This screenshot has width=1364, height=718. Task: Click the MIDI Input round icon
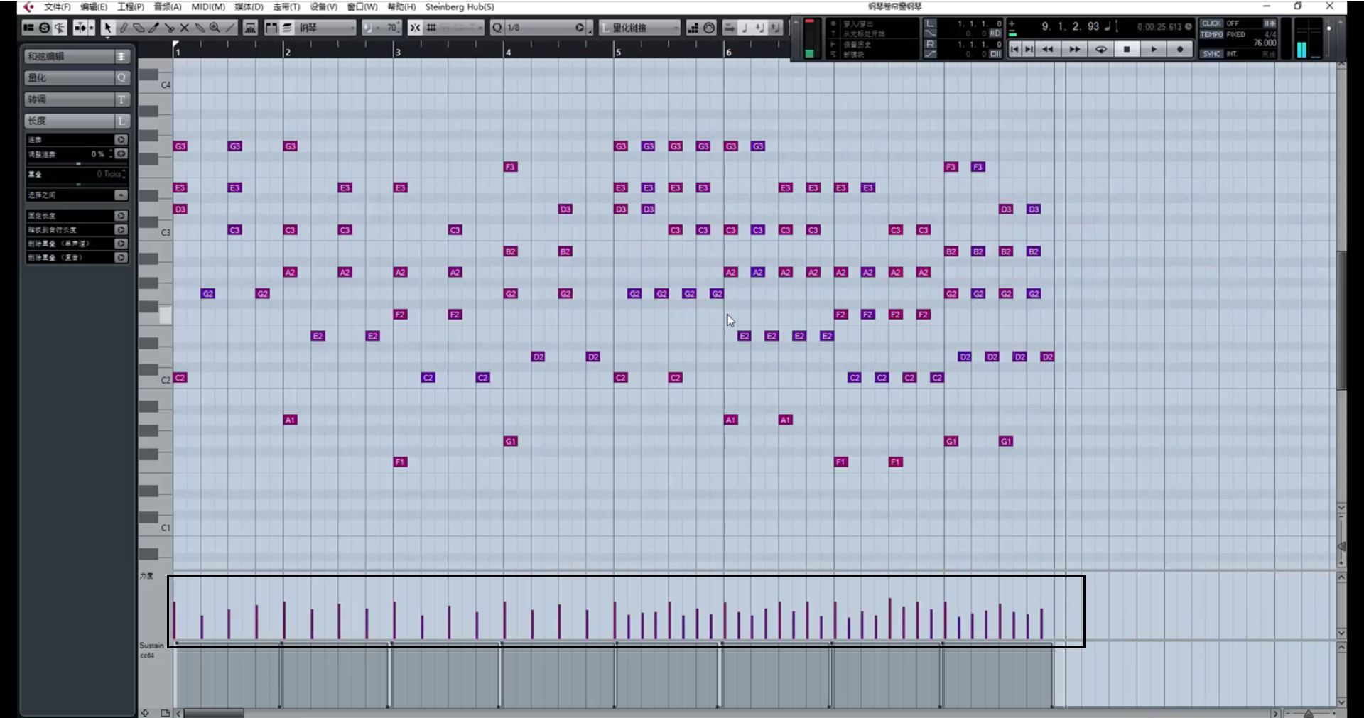tap(709, 28)
